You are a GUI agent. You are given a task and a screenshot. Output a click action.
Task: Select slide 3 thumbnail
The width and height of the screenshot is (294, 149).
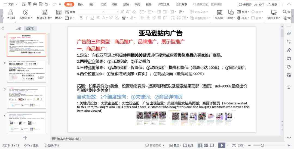tap(26, 97)
